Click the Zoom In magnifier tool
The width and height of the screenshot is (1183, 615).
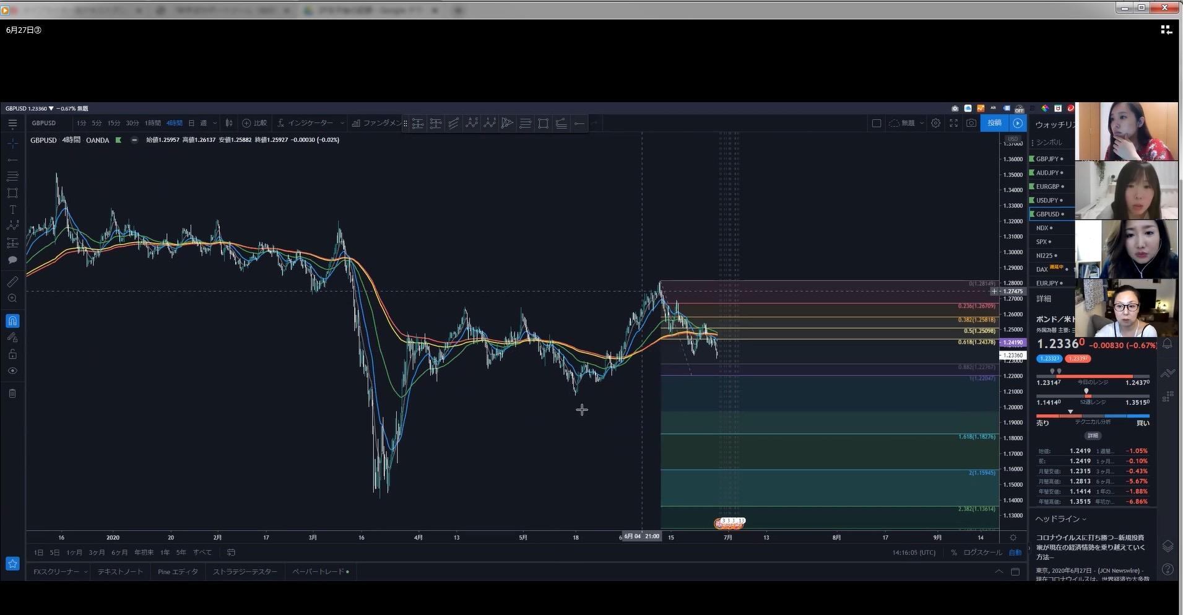point(12,299)
